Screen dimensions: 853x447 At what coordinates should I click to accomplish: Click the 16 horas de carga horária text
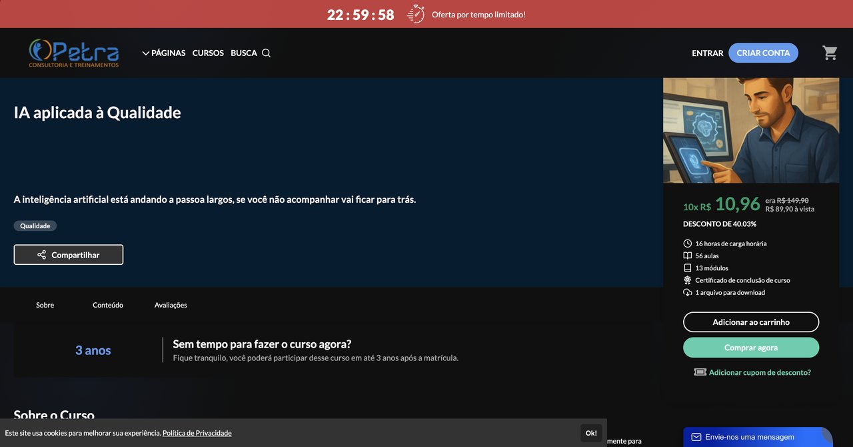[x=731, y=244]
